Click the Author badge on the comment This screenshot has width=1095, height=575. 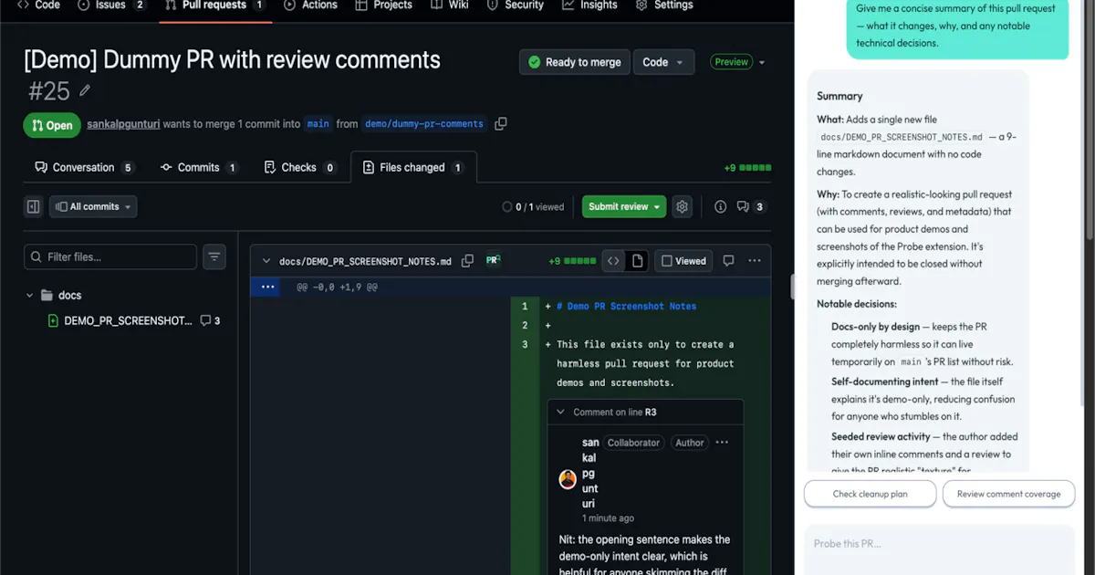(689, 443)
